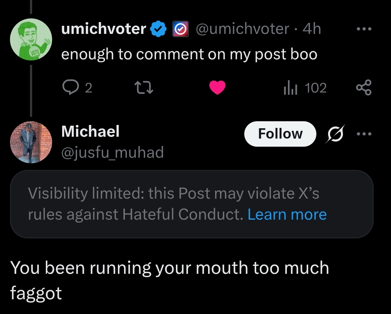Image resolution: width=391 pixels, height=314 pixels.
Task: Open umichvoter's profile picture
Action: (31, 39)
